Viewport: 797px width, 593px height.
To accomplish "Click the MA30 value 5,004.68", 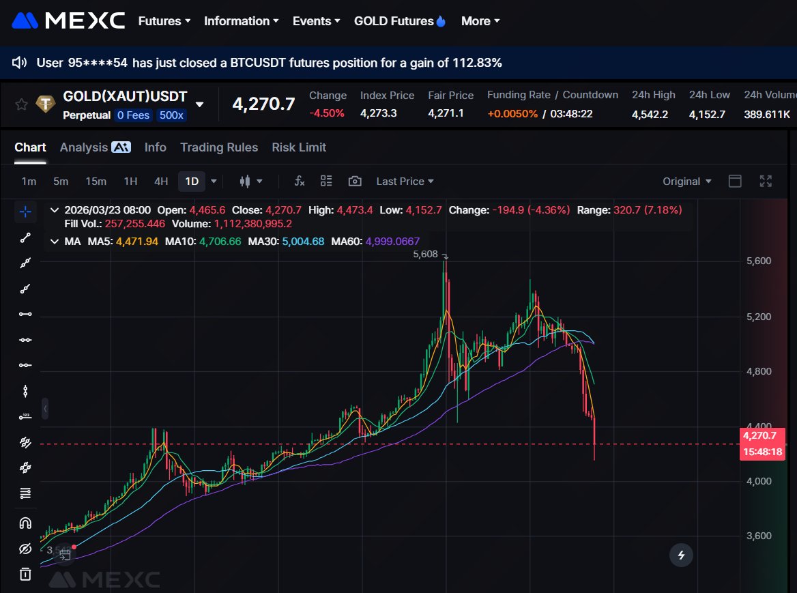I will (303, 242).
